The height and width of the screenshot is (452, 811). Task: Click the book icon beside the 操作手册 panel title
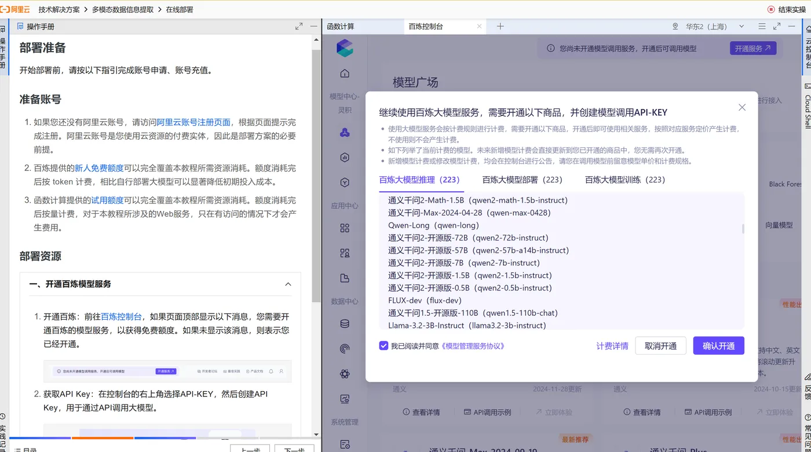pos(20,27)
